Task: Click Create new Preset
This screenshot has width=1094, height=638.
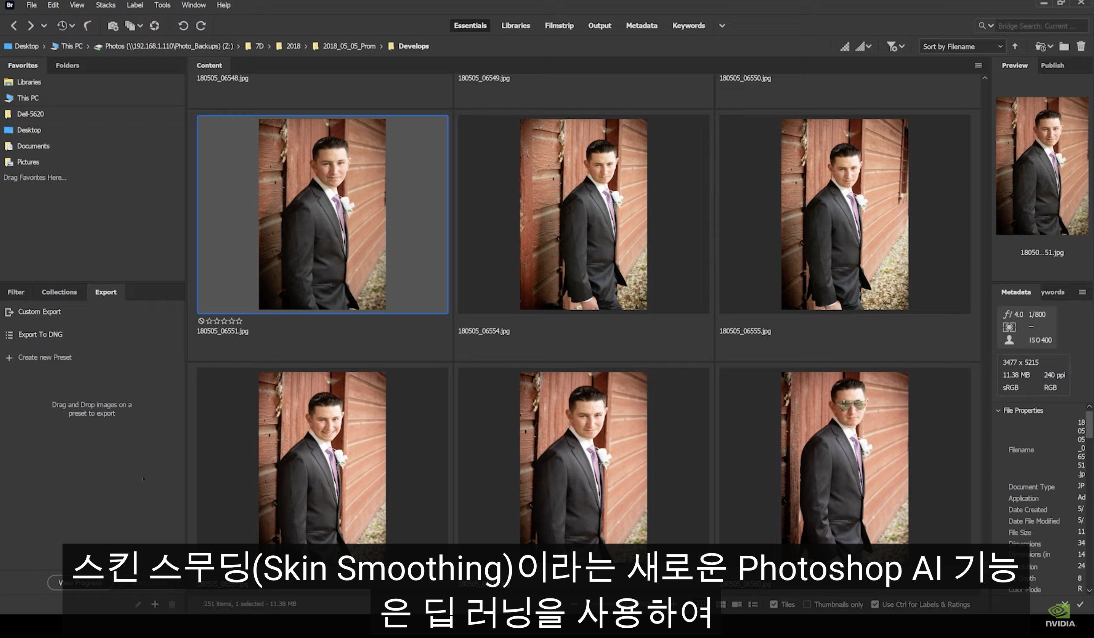Action: [x=44, y=357]
